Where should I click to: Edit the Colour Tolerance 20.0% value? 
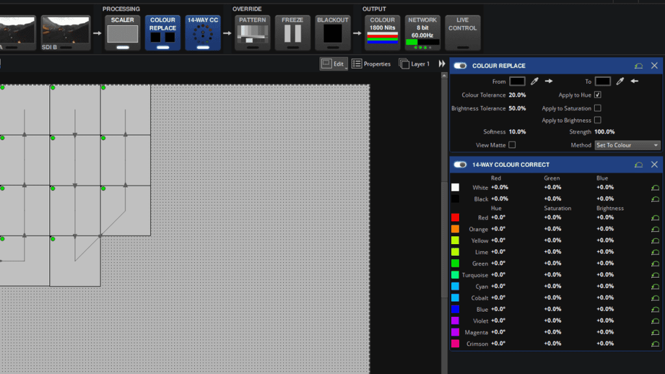[518, 95]
